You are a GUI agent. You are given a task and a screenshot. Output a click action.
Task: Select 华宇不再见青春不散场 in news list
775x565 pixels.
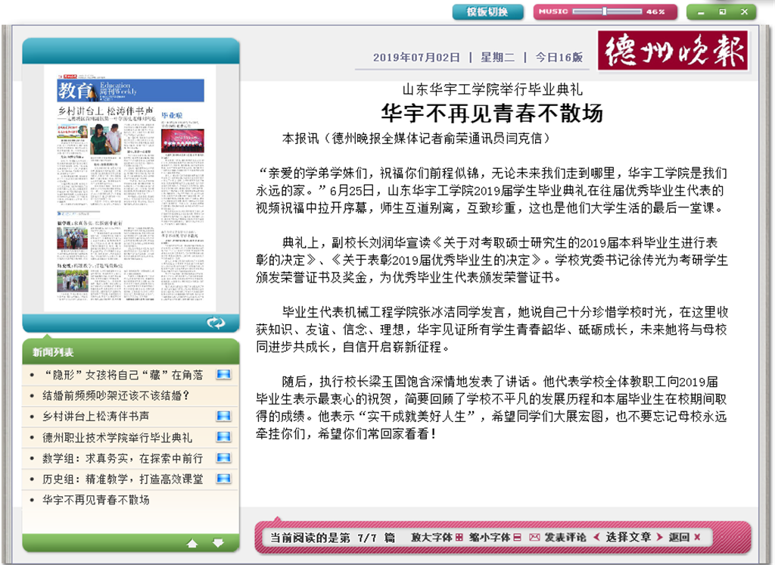tap(96, 500)
